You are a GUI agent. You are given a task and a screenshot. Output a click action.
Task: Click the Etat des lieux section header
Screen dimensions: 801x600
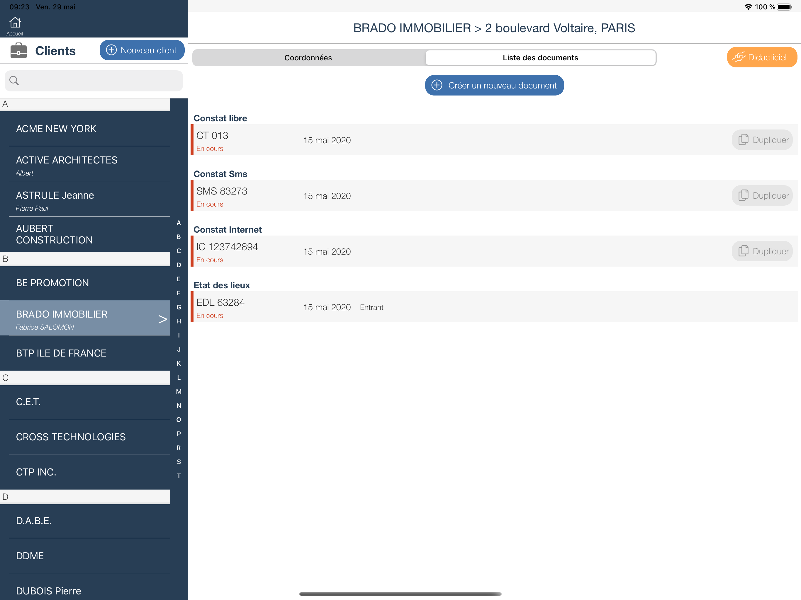point(222,286)
